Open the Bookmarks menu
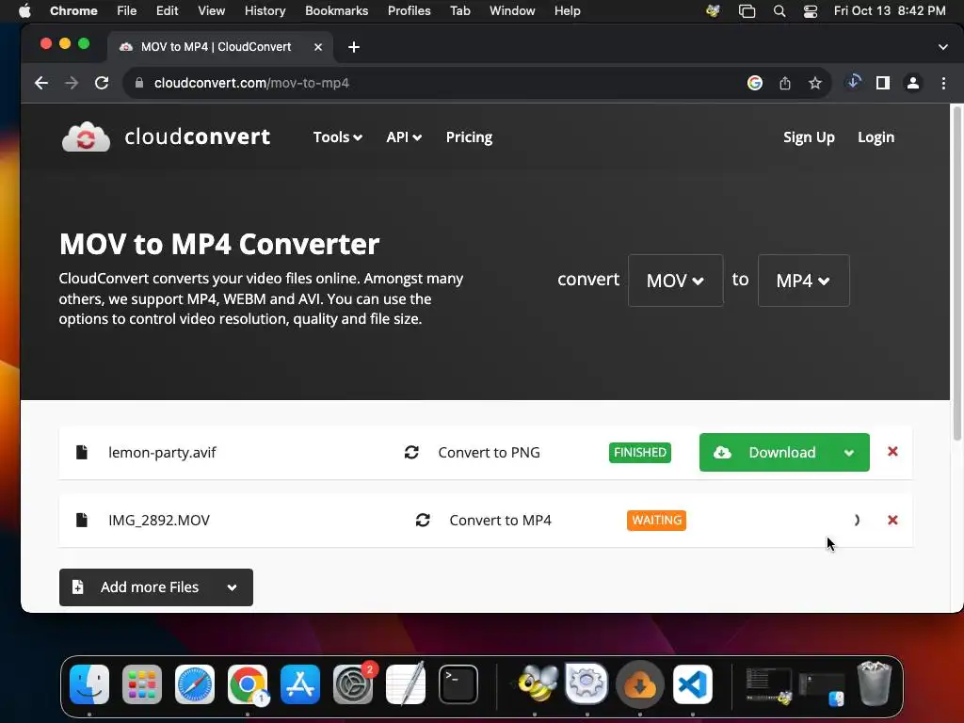The width and height of the screenshot is (964, 723). [336, 11]
